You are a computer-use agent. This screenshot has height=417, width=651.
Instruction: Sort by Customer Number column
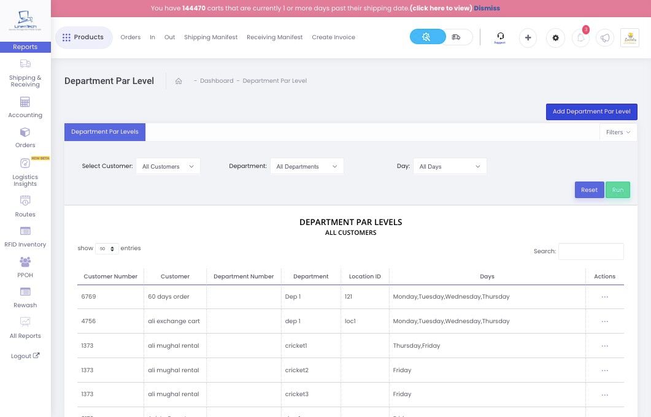pos(110,277)
